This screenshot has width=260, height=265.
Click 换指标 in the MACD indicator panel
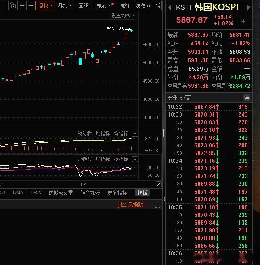[121, 134]
